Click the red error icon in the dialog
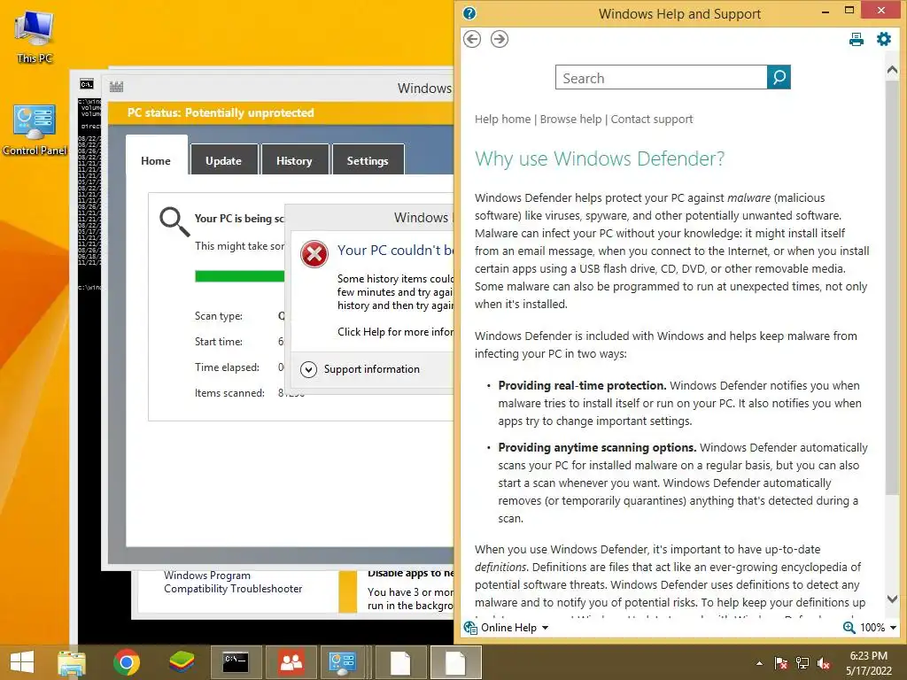The height and width of the screenshot is (680, 907). tap(314, 254)
